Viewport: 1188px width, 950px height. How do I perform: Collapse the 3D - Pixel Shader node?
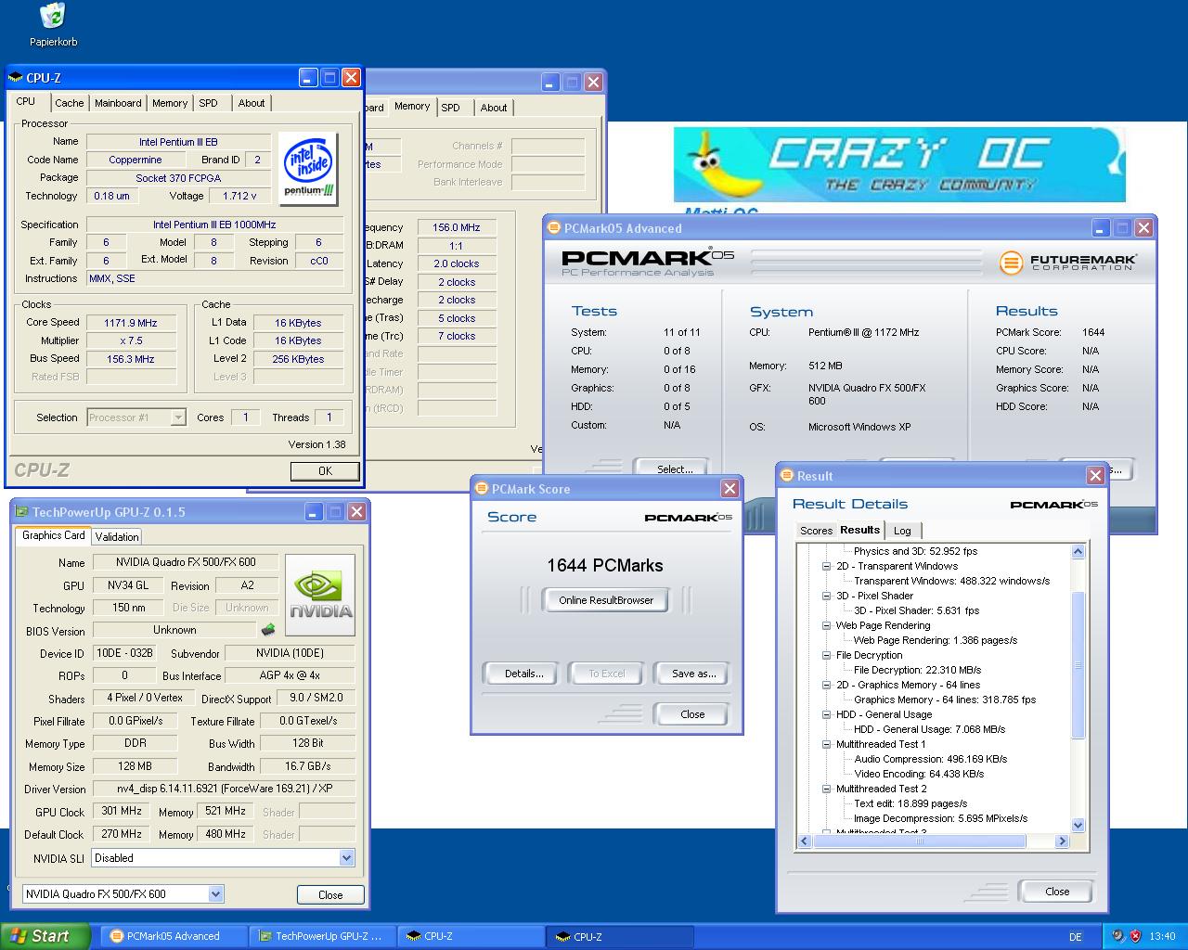[827, 596]
